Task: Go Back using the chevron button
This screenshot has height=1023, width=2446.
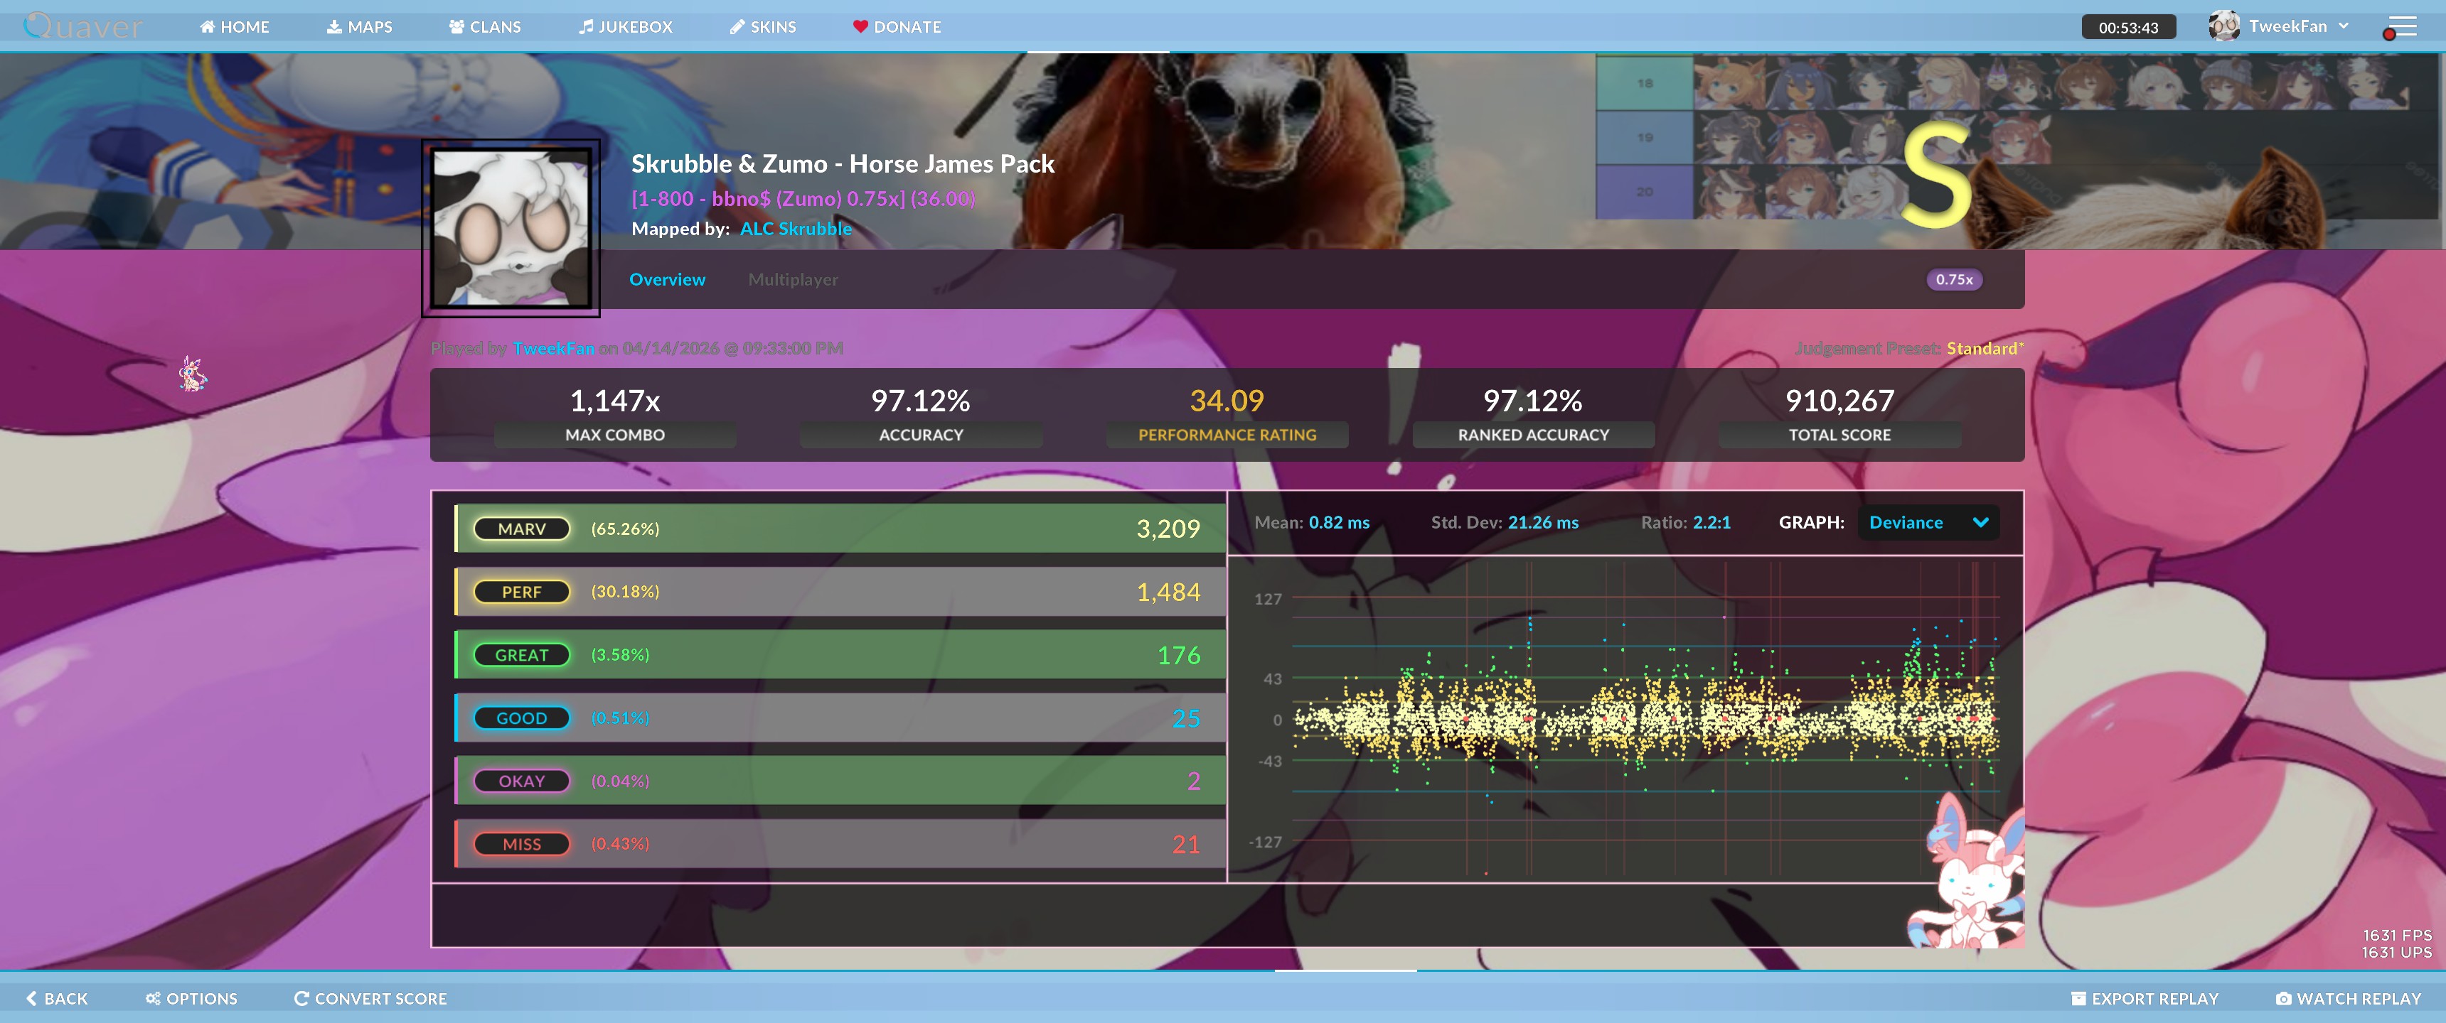Action: (31, 998)
